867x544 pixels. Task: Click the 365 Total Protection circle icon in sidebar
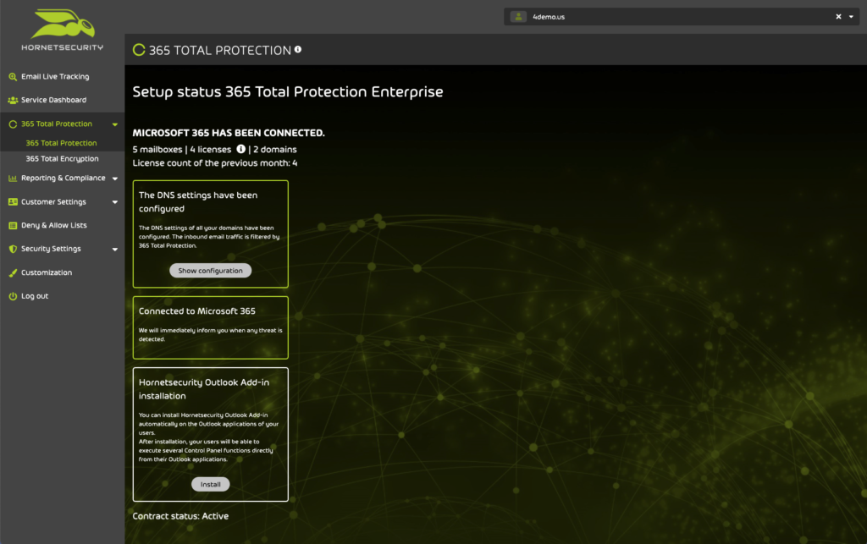click(x=13, y=124)
